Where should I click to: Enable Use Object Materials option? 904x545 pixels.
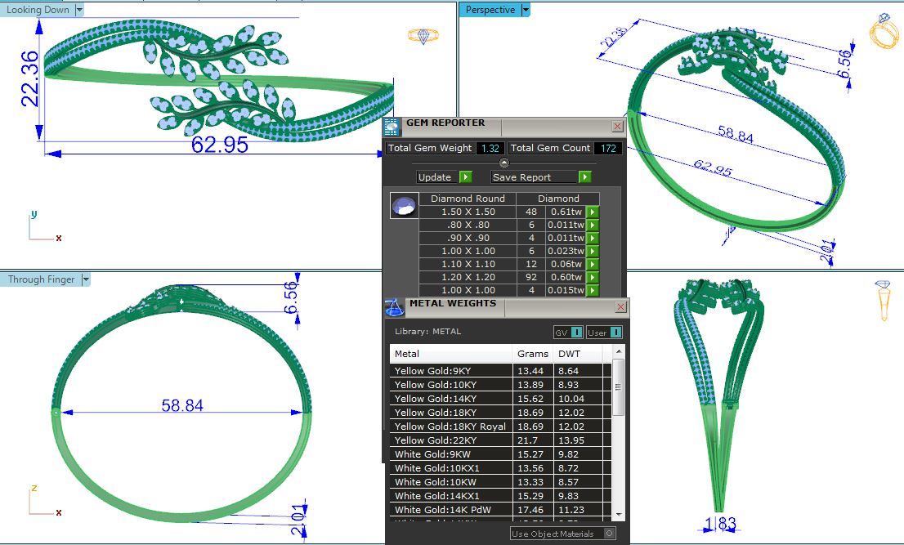coord(609,534)
